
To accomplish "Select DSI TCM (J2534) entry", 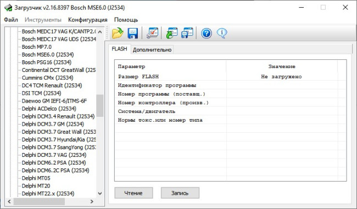I will 41,93.
